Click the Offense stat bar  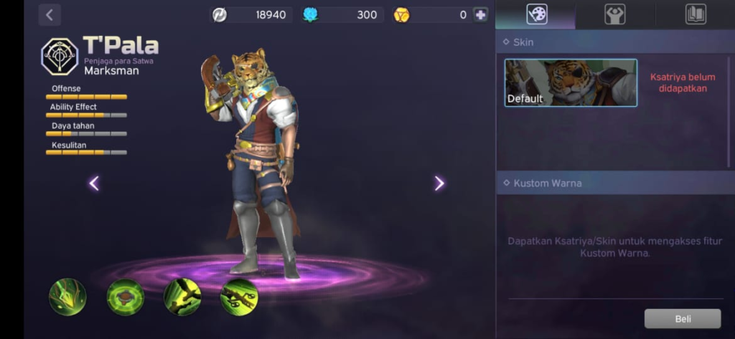86,97
